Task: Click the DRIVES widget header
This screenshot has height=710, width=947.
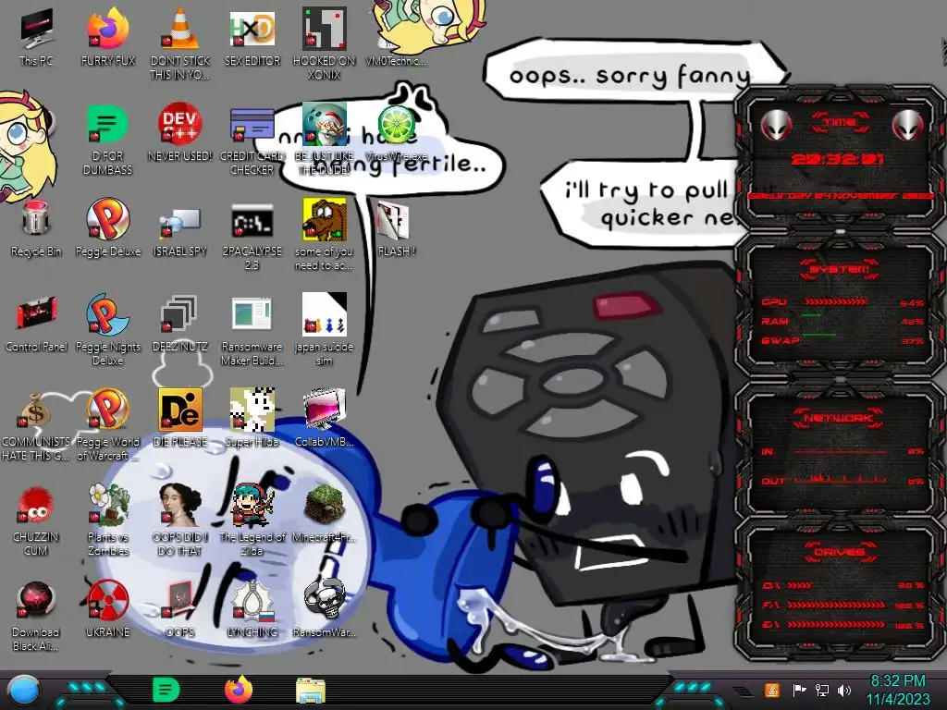Action: point(839,552)
